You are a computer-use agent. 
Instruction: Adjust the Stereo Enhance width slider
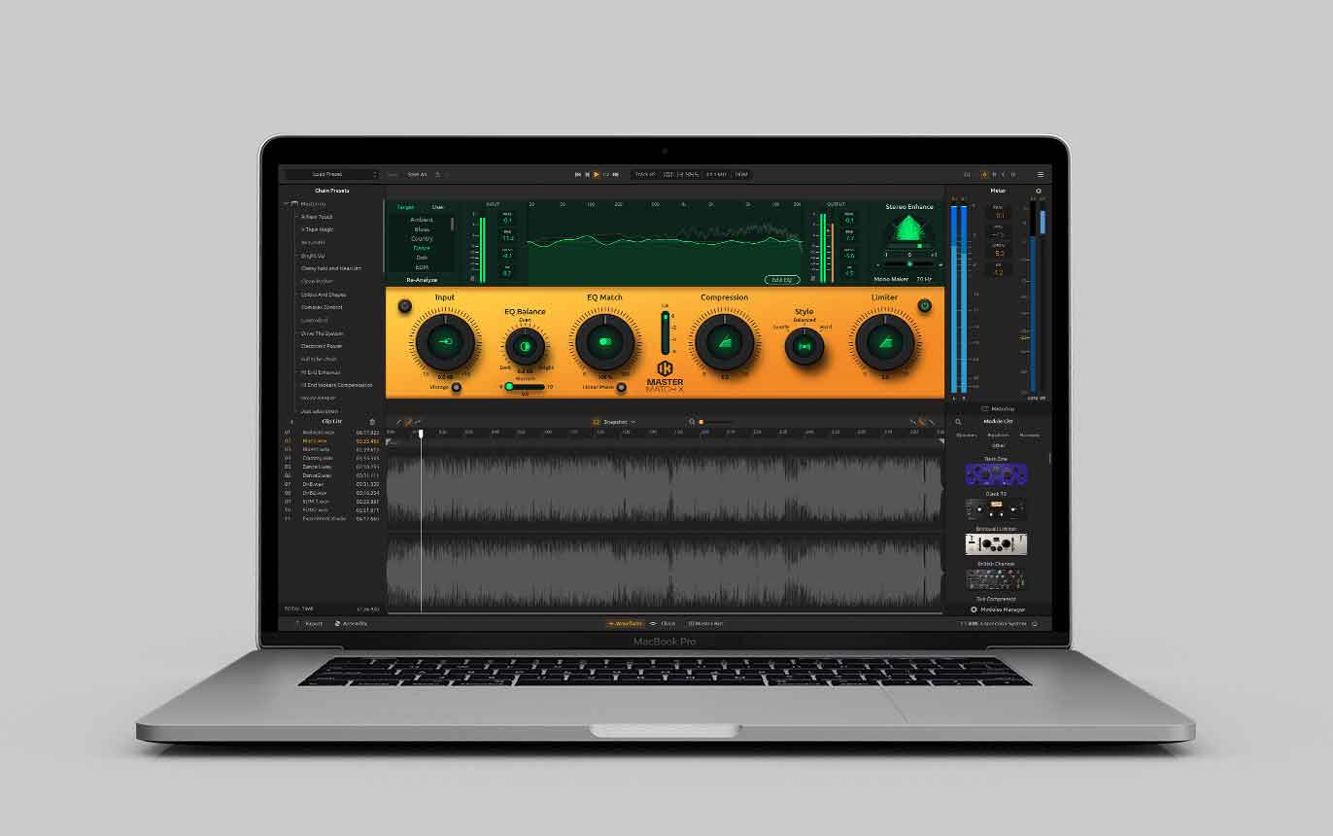(x=909, y=262)
